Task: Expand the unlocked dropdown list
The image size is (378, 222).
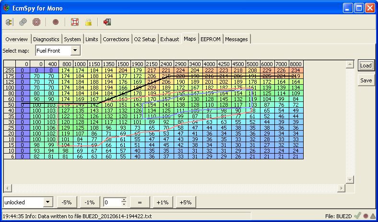Action: coord(47,202)
